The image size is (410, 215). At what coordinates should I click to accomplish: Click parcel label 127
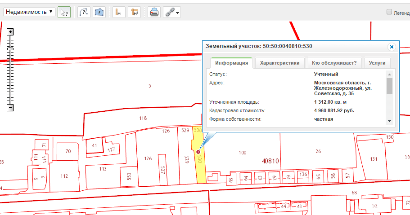tap(111, 150)
